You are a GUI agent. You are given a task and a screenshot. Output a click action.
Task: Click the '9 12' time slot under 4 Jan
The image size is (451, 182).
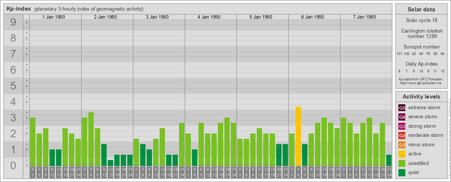point(208,173)
